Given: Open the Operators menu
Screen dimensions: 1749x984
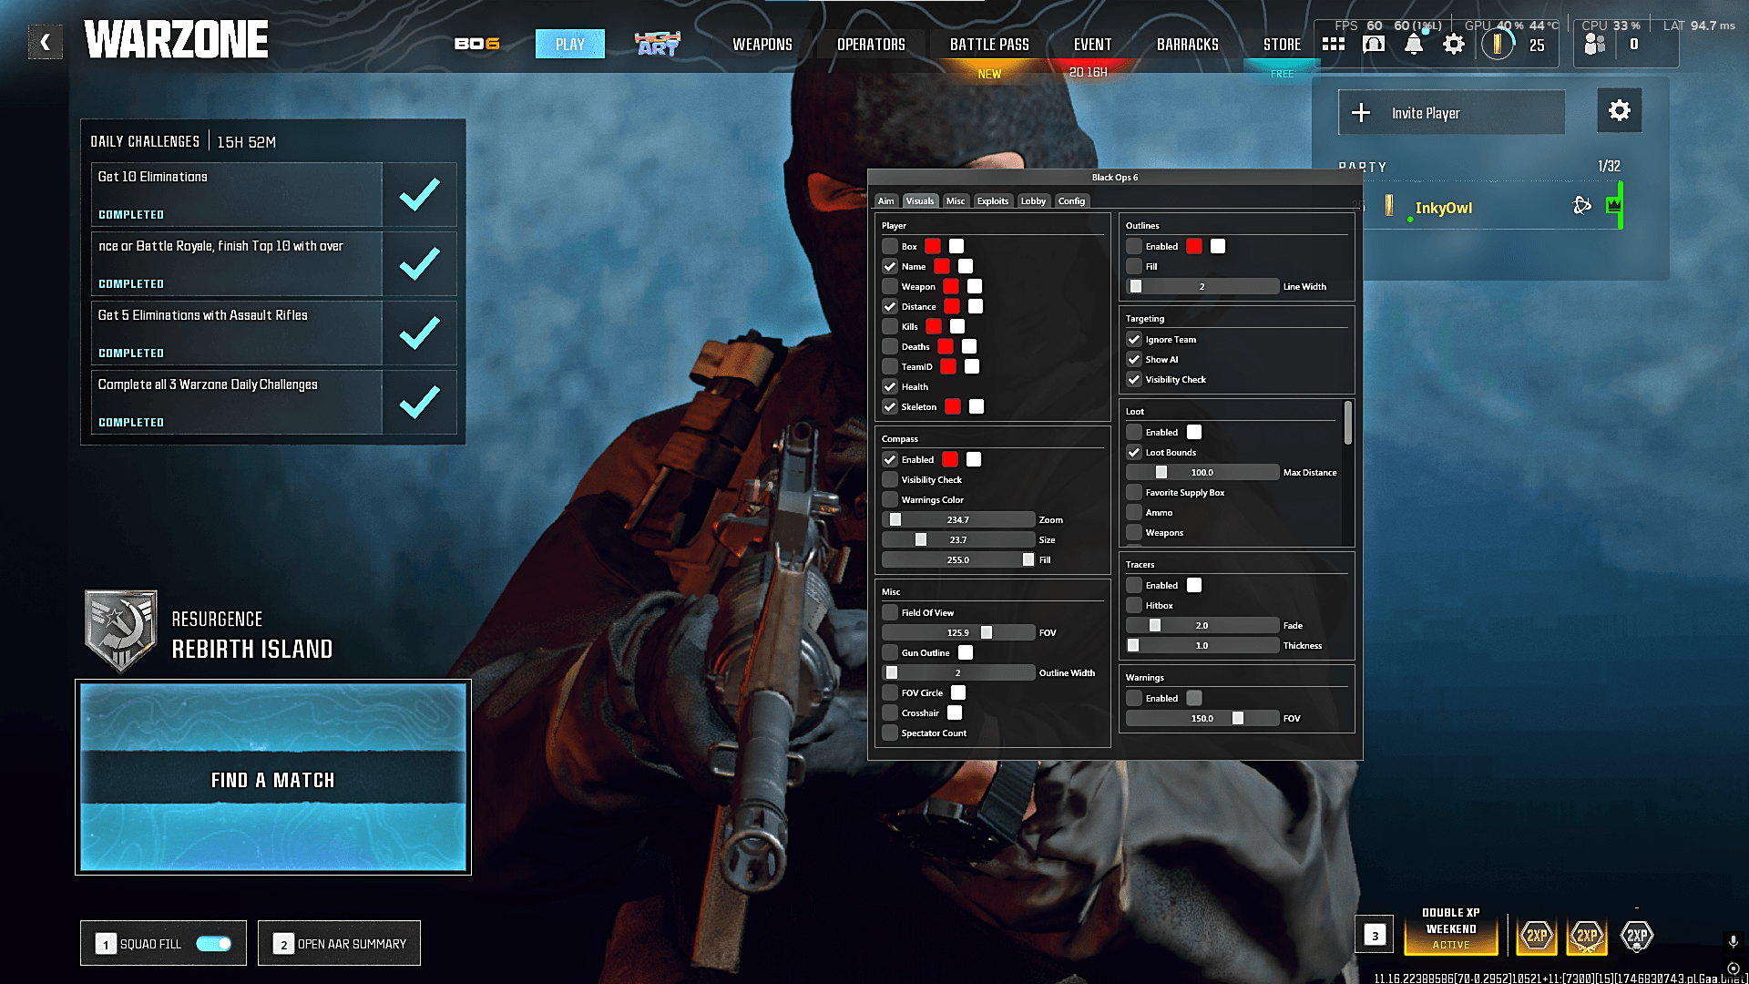Looking at the screenshot, I should pyautogui.click(x=872, y=44).
